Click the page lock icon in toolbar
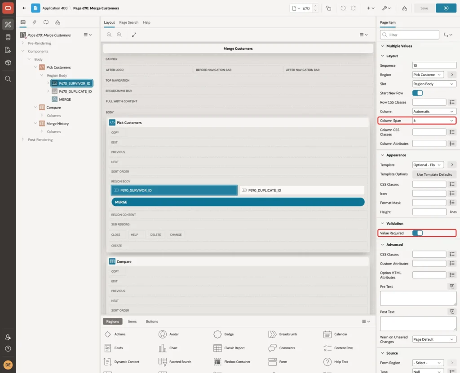 pyautogui.click(x=328, y=8)
